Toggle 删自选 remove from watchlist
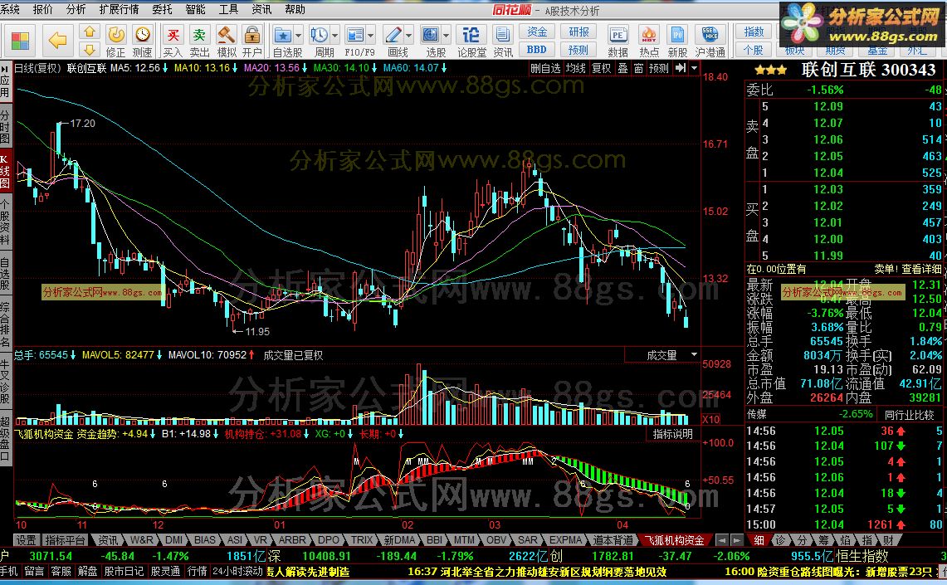This screenshot has height=585, width=947. [x=545, y=68]
